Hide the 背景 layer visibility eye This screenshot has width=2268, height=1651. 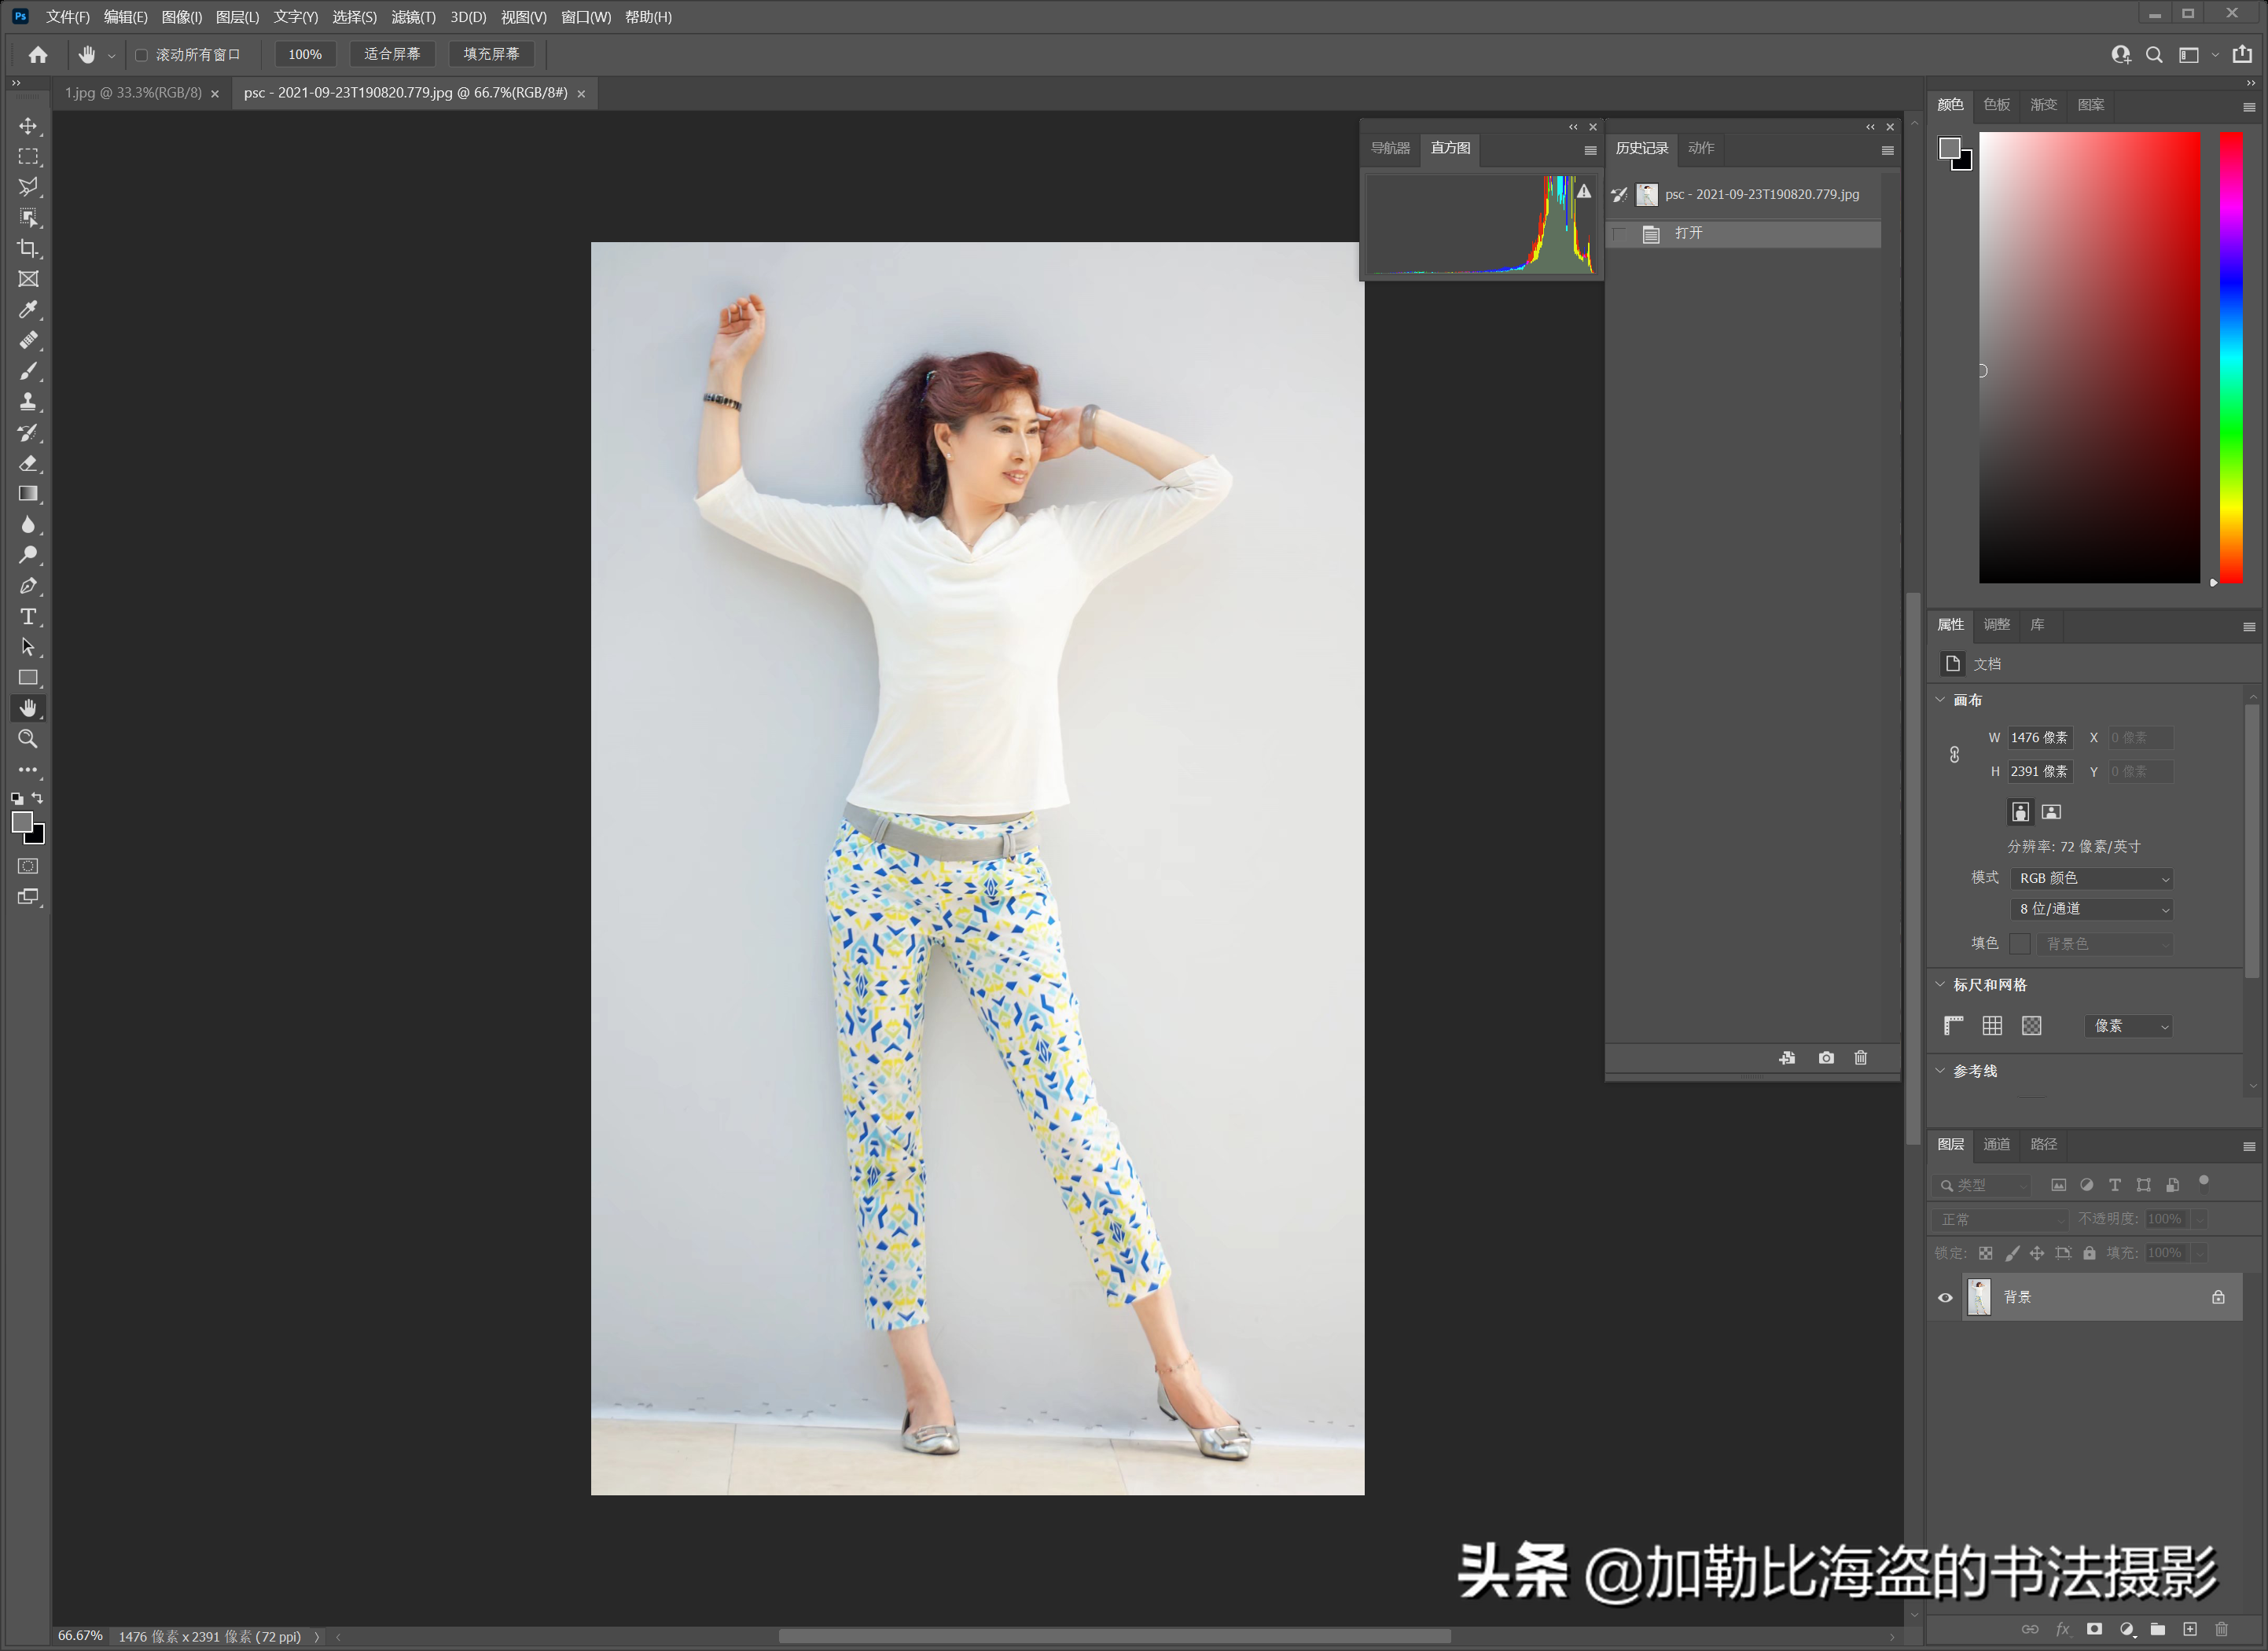(1945, 1298)
